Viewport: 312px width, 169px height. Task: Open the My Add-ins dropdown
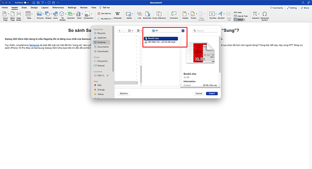coord(105,19)
